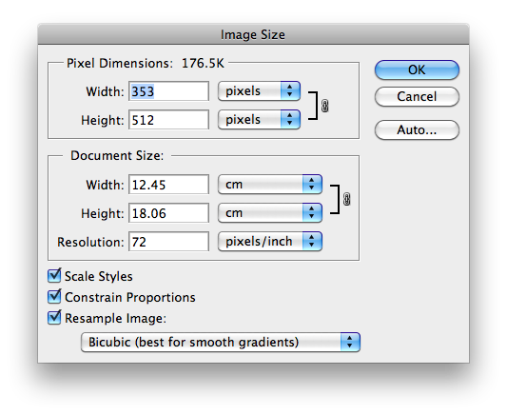Click the pixel Height field showing 512
This screenshot has width=507, height=415.
tap(168, 120)
